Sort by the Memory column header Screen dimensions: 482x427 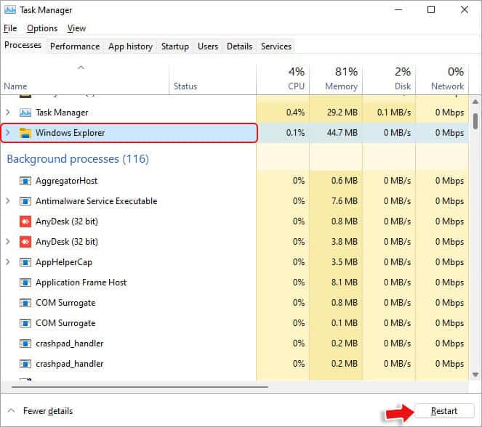(336, 79)
